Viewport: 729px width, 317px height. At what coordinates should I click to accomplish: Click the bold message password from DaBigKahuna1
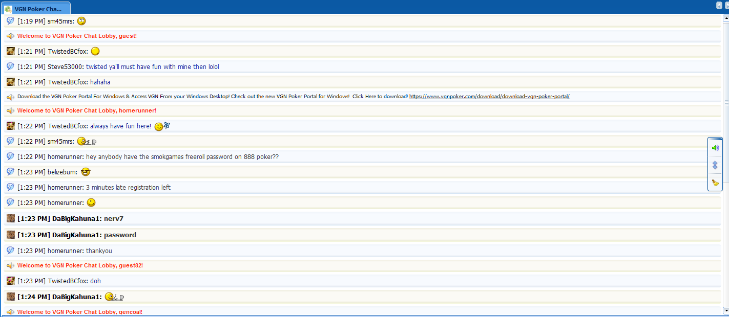120,235
